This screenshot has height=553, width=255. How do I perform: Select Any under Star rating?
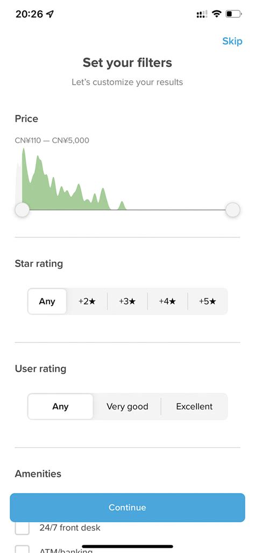pos(47,302)
